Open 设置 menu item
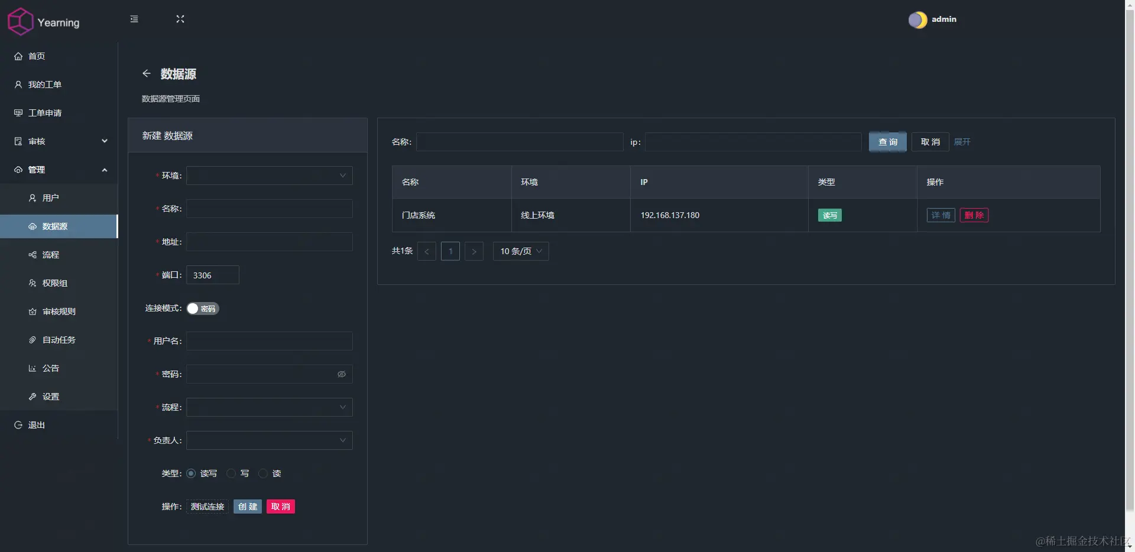The height and width of the screenshot is (552, 1135). 59,397
